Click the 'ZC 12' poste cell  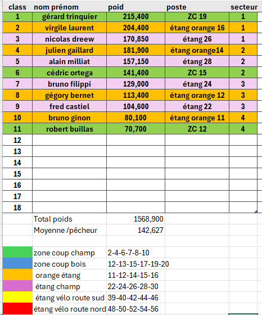tap(197, 129)
